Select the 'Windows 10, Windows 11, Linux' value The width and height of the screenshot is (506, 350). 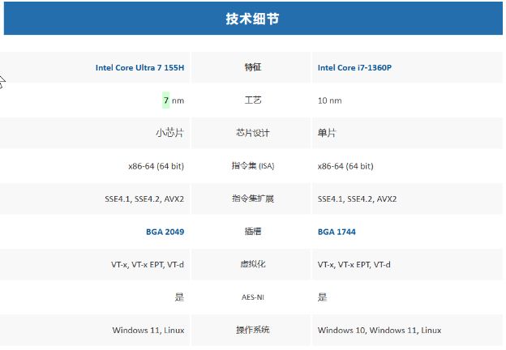tap(379, 331)
